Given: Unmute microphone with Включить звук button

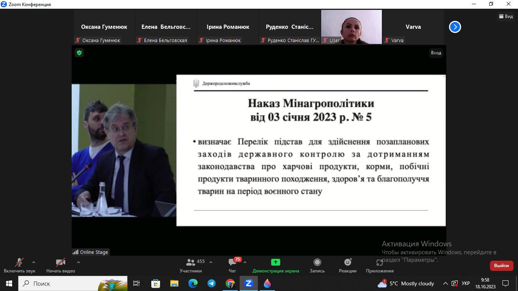Looking at the screenshot, I should (19, 265).
